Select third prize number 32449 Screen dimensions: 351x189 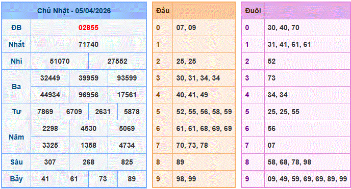50,78
